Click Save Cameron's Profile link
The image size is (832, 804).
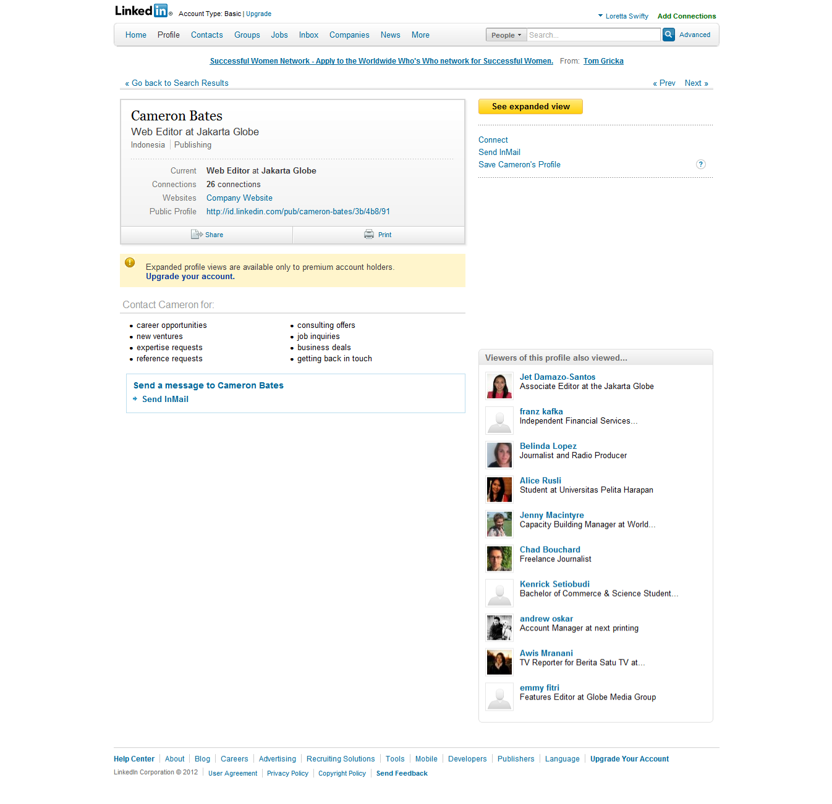519,165
